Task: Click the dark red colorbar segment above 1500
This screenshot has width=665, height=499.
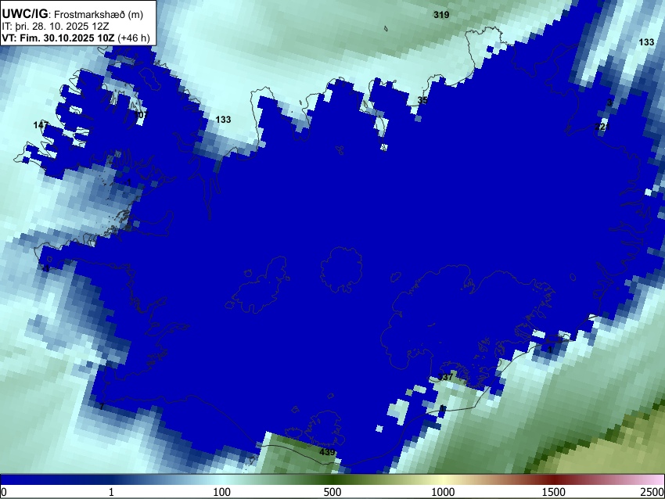Action: tap(554, 480)
